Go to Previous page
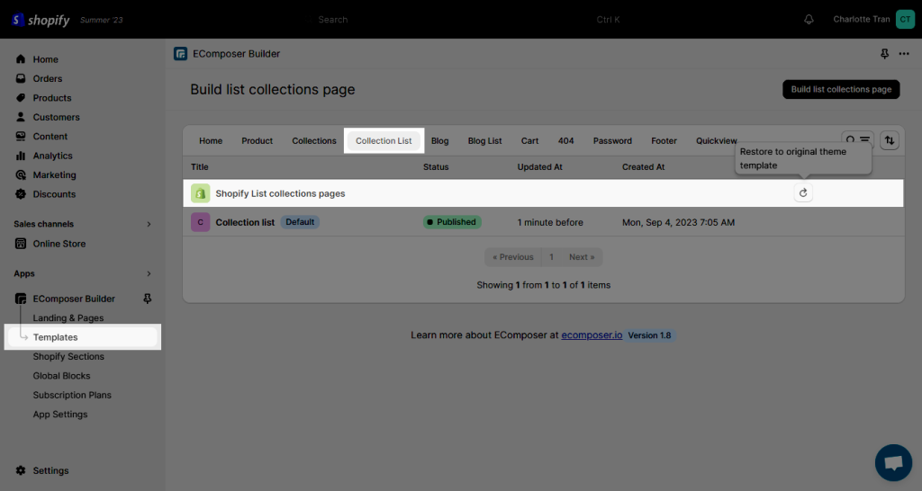 (x=512, y=256)
